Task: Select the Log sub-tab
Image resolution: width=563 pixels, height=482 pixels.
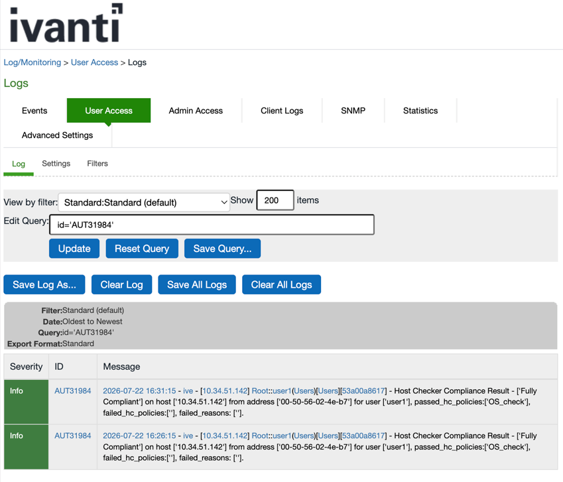Action: click(x=19, y=164)
